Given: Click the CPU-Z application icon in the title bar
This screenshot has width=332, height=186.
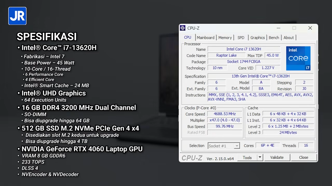Looking at the screenshot, I should click(183, 28).
